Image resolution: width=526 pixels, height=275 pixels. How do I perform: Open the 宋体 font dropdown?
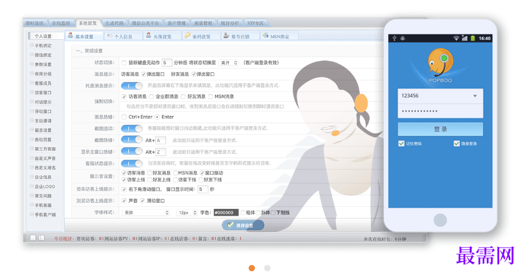146,213
